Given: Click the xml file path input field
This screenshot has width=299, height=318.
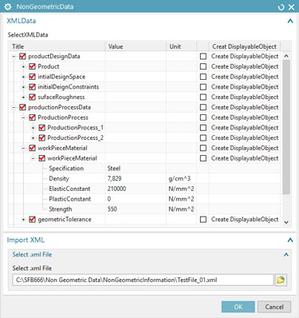Looking at the screenshot, I should pos(143,280).
